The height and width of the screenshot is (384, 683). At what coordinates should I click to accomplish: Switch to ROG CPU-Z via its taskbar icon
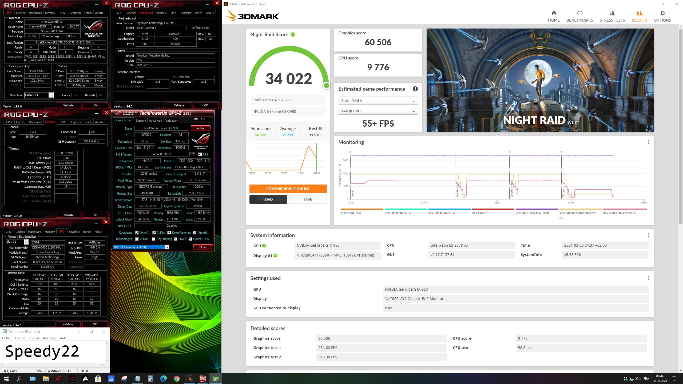click(202, 378)
